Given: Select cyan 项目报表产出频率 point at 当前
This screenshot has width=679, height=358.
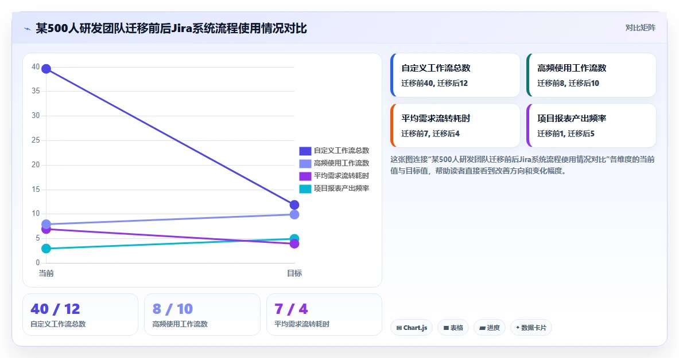Looking at the screenshot, I should click(46, 249).
